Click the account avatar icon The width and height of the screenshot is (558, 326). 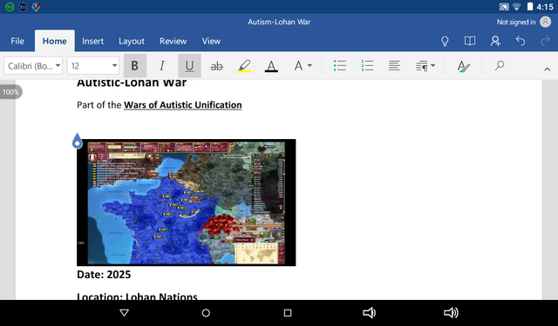click(x=546, y=22)
